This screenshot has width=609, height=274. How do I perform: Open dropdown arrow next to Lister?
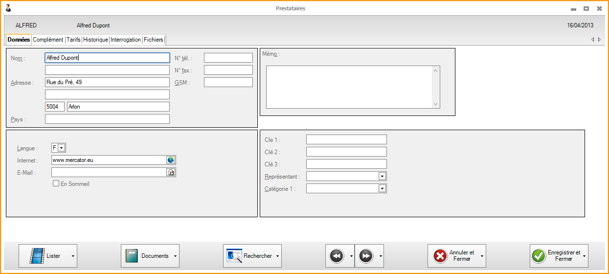(73, 256)
